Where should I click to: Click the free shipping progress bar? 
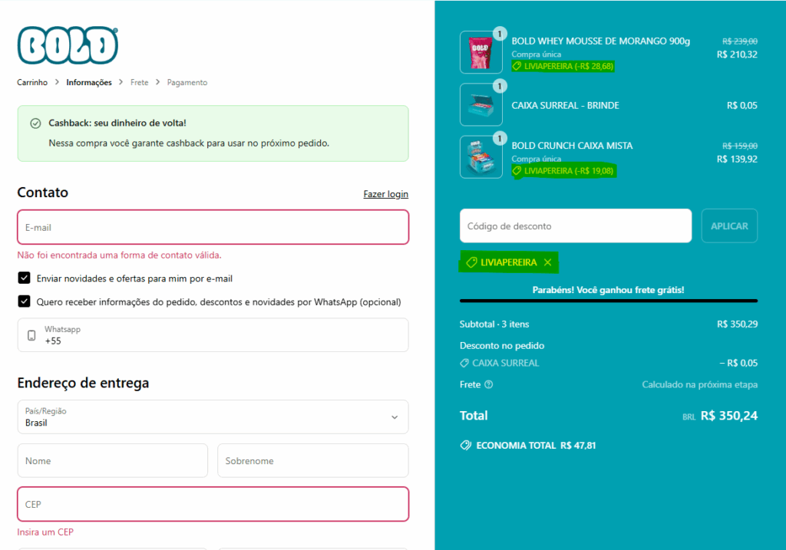point(608,301)
